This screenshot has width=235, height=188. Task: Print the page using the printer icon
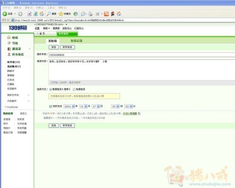[x=91, y=14]
